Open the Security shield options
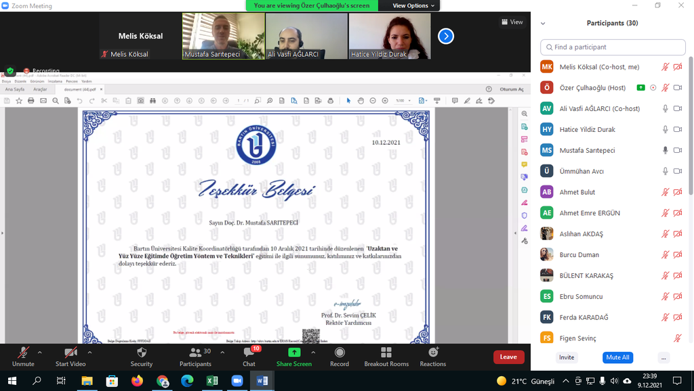 pyautogui.click(x=141, y=356)
